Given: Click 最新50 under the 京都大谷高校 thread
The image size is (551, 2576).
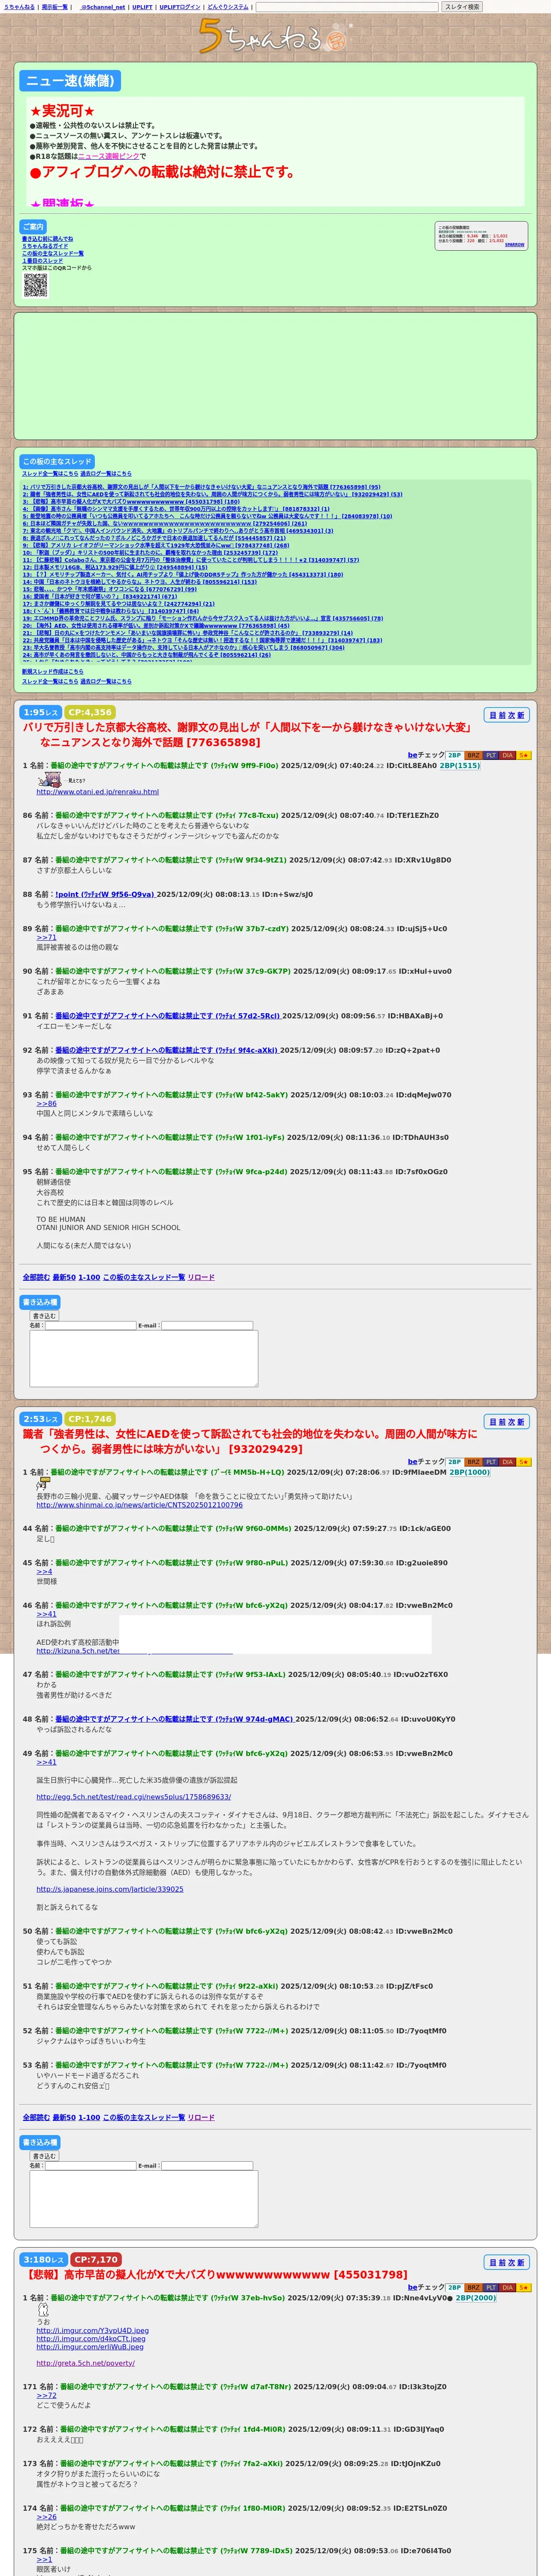Looking at the screenshot, I should [64, 1277].
